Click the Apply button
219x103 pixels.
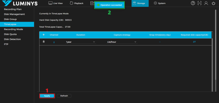tap(47, 96)
